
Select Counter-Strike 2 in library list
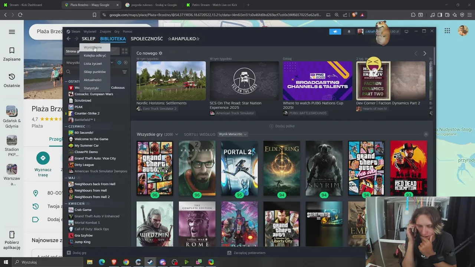point(87,113)
